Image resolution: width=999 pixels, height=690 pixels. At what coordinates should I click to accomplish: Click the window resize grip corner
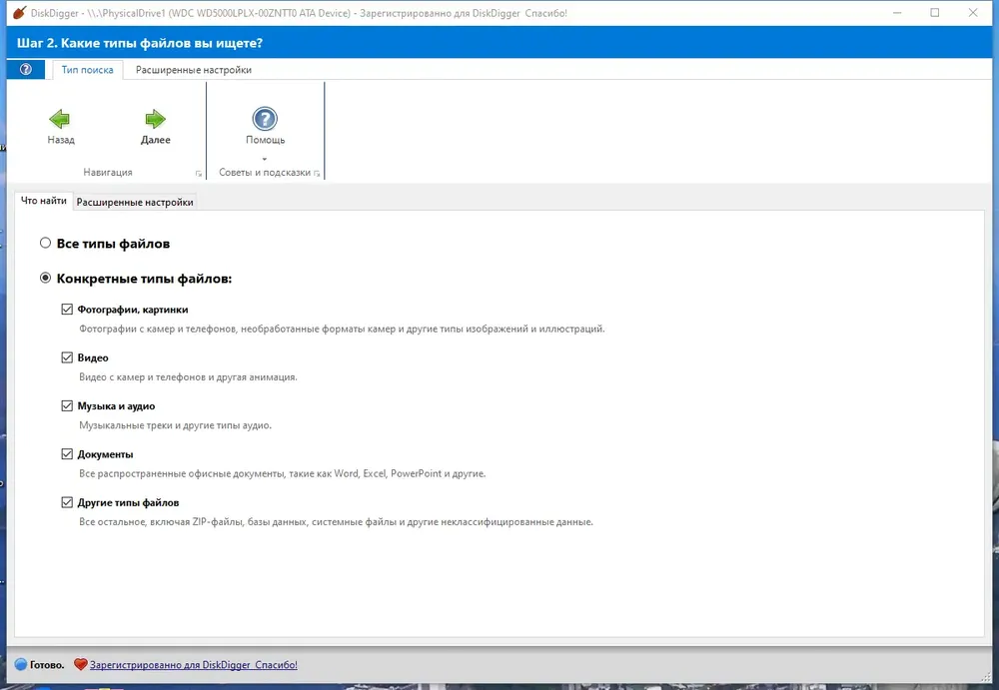[x=987, y=678]
